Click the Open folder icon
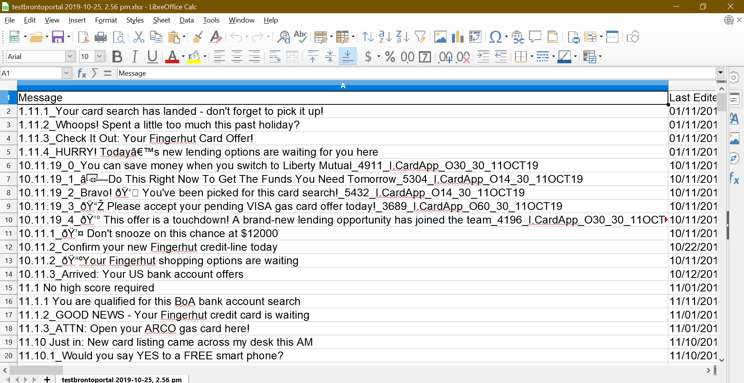744x383 pixels. click(x=36, y=37)
